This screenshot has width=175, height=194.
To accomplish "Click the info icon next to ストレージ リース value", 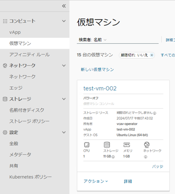I will click(x=155, y=113).
